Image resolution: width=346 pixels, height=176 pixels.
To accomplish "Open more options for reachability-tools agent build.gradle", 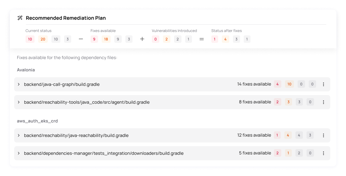I will click(x=324, y=102).
